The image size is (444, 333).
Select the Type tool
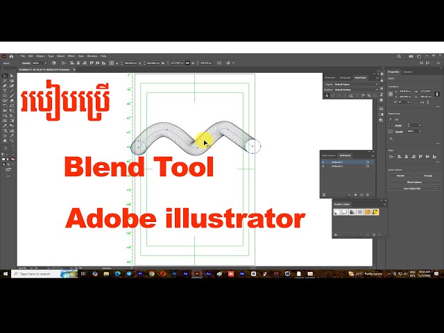click(5, 91)
